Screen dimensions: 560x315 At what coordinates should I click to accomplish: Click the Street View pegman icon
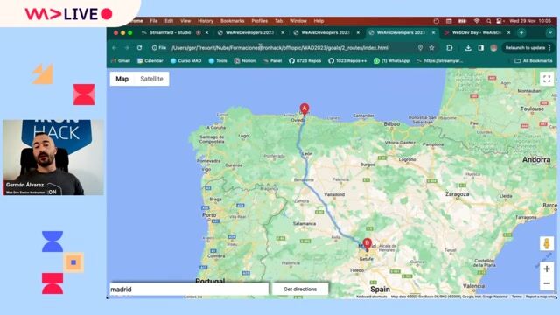[x=547, y=243]
